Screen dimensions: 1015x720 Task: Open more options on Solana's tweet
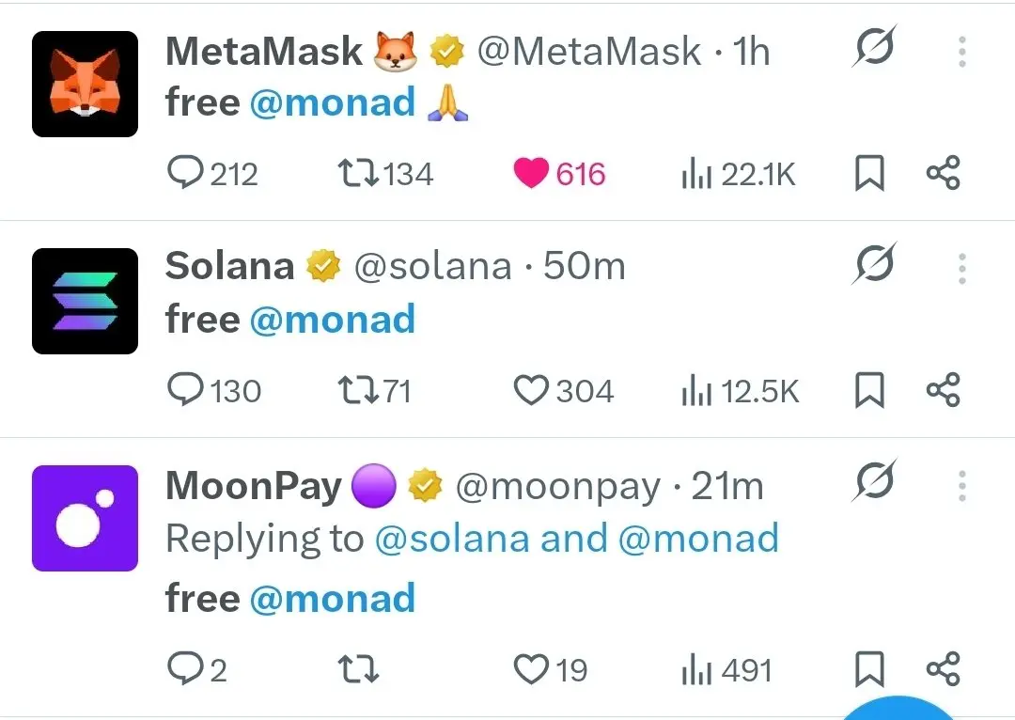coord(961,268)
